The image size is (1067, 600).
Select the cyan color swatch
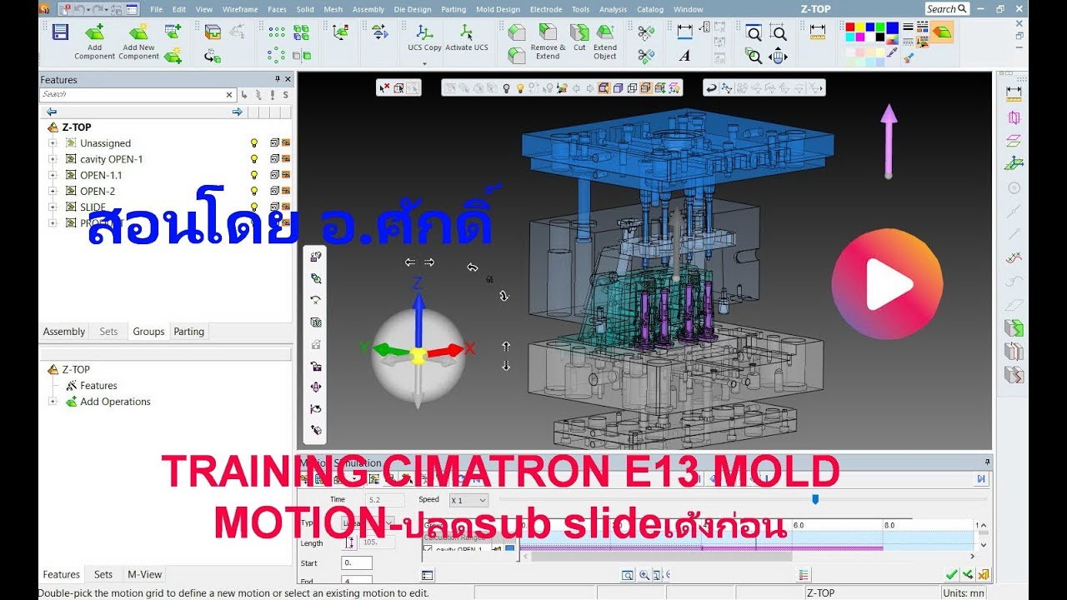point(851,37)
